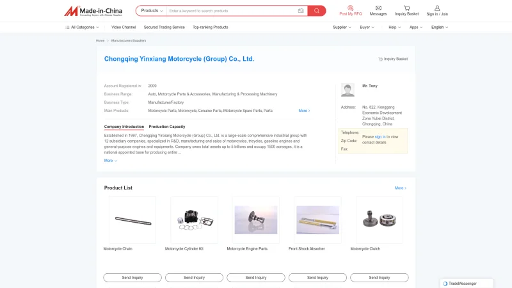Select the registration year 2009
This screenshot has height=288, width=512.
[x=152, y=86]
